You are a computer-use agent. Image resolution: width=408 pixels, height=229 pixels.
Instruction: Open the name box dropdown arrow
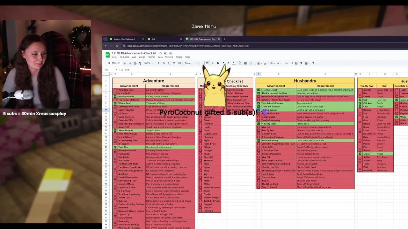click(x=117, y=70)
